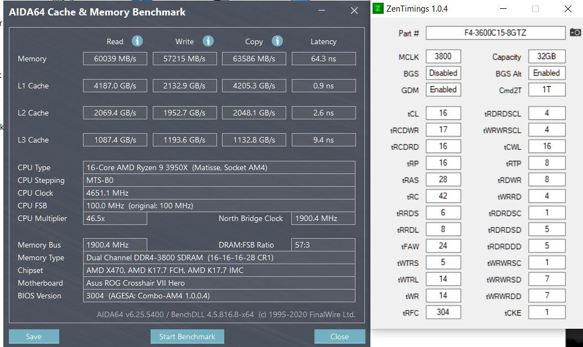Click the tRDRDSD value field
583x347 pixels.
tap(546, 229)
